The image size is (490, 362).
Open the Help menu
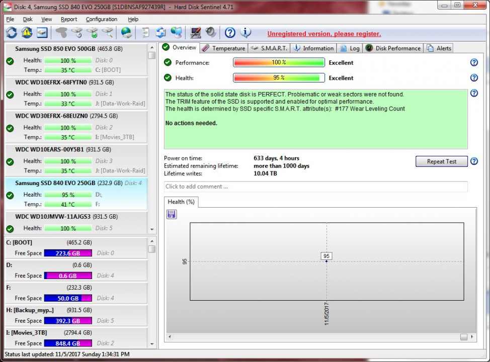(x=133, y=20)
